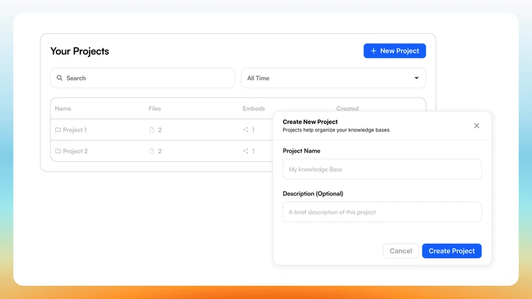Screen dimensions: 532x299
Task: Click into the Description (Optional) field
Action: (x=382, y=212)
